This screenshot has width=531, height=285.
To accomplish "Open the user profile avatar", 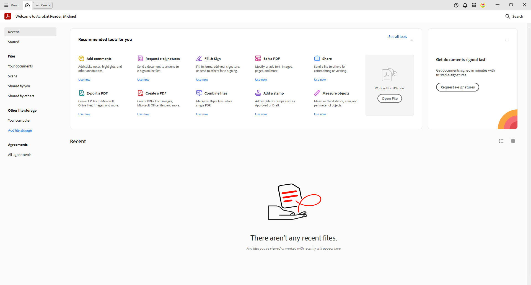I will 483,5.
